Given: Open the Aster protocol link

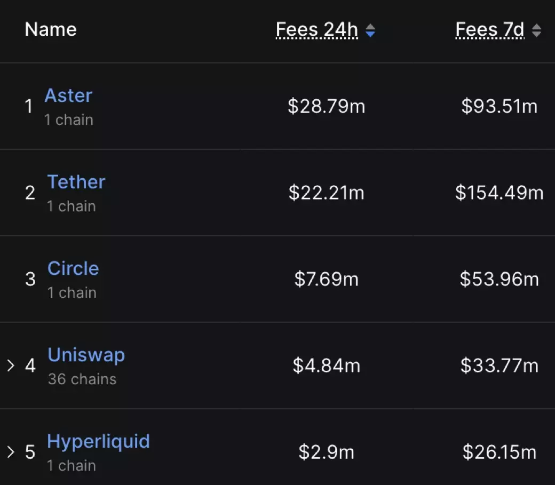Looking at the screenshot, I should (68, 96).
